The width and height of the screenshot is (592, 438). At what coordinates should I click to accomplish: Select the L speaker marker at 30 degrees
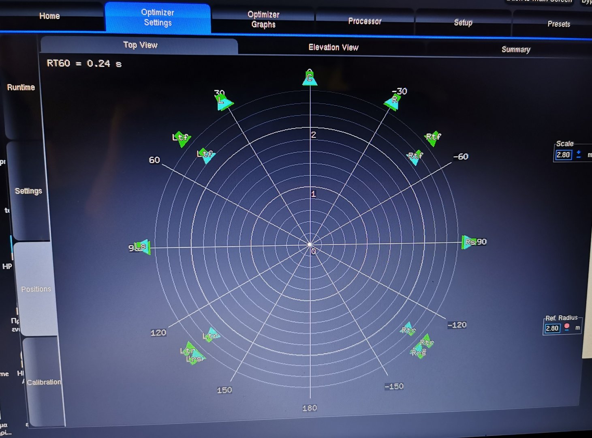(223, 102)
